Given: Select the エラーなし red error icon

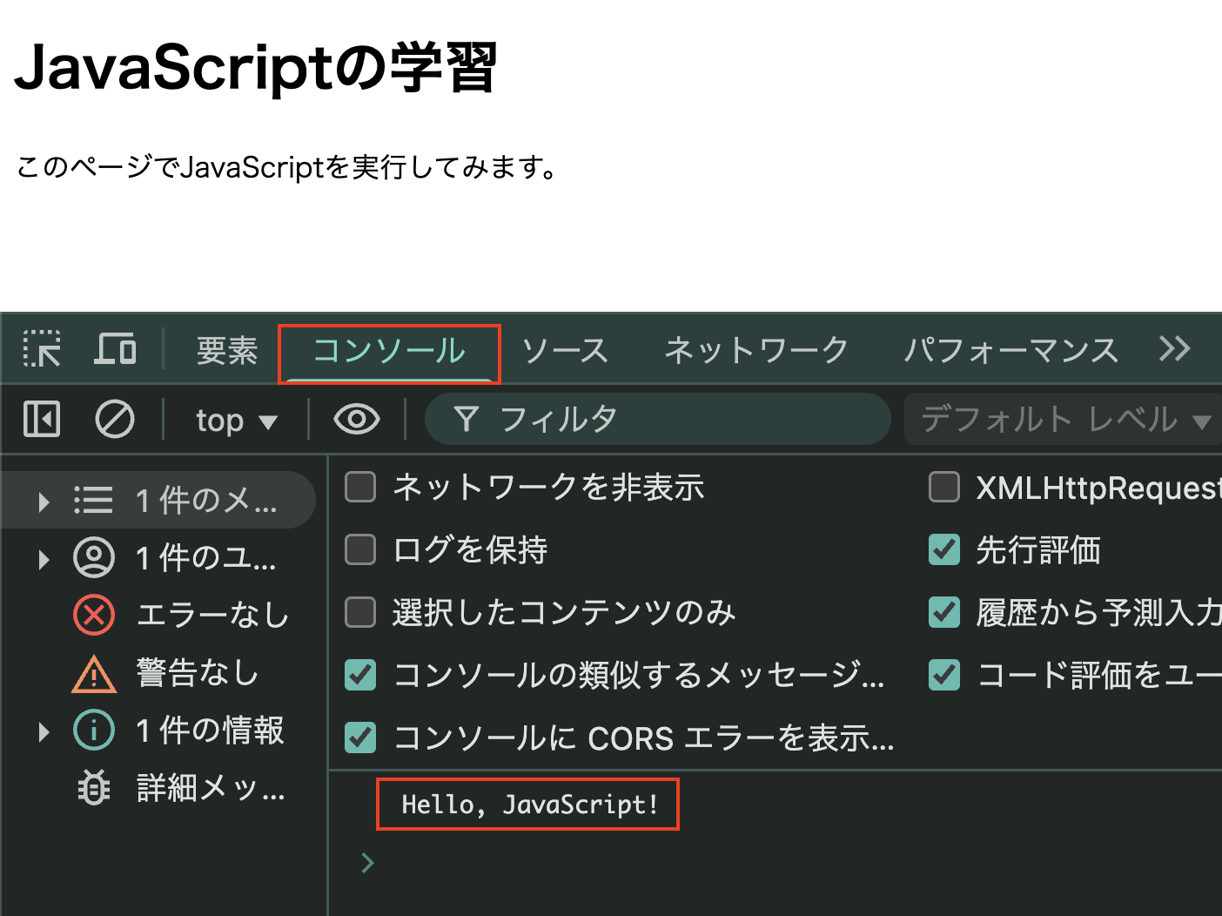Looking at the screenshot, I should click(94, 615).
